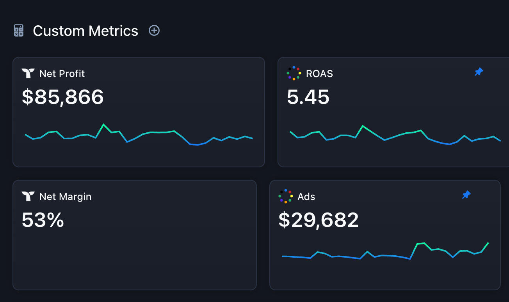This screenshot has height=302, width=509.
Task: Click the $85,866 value
Action: (x=63, y=97)
